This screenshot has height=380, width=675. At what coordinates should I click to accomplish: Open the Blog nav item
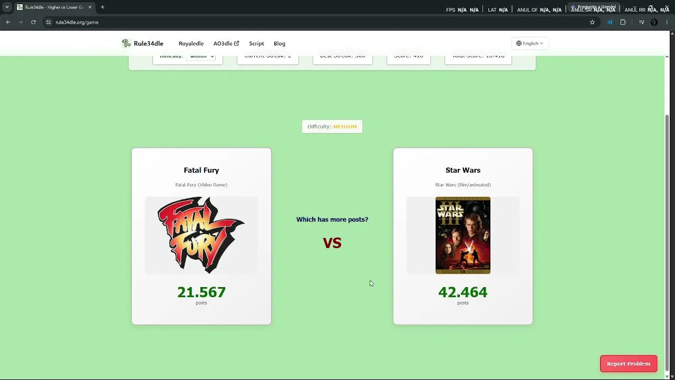click(x=279, y=43)
